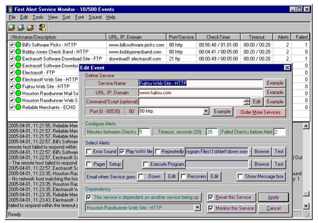Screen dimensions: 318x223
Task: Click Example button next to URL, IP, Domain
Action: 275,92
